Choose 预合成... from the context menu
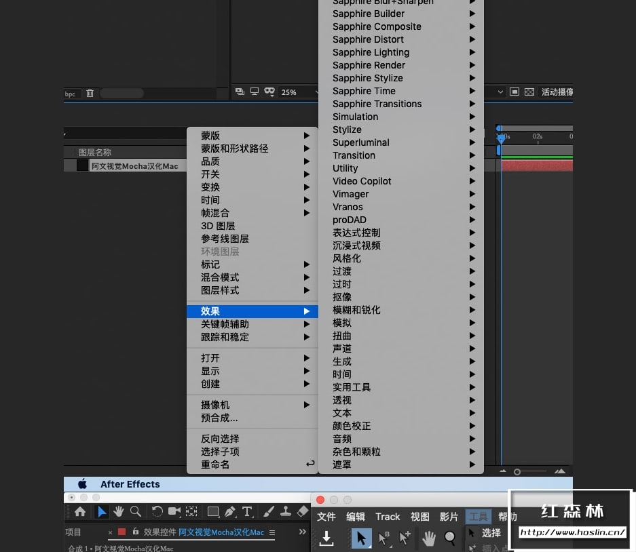Image resolution: width=636 pixels, height=552 pixels. [252, 418]
